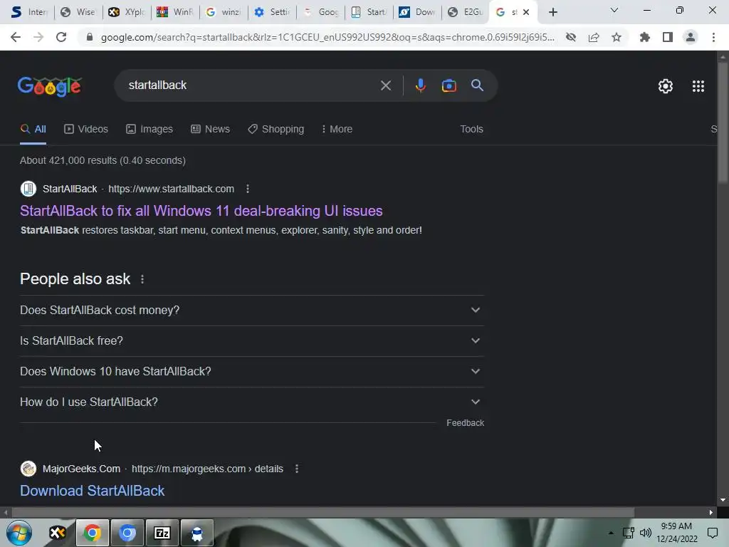Open MajorGeeks result options menu
729x547 pixels.
[297, 469]
